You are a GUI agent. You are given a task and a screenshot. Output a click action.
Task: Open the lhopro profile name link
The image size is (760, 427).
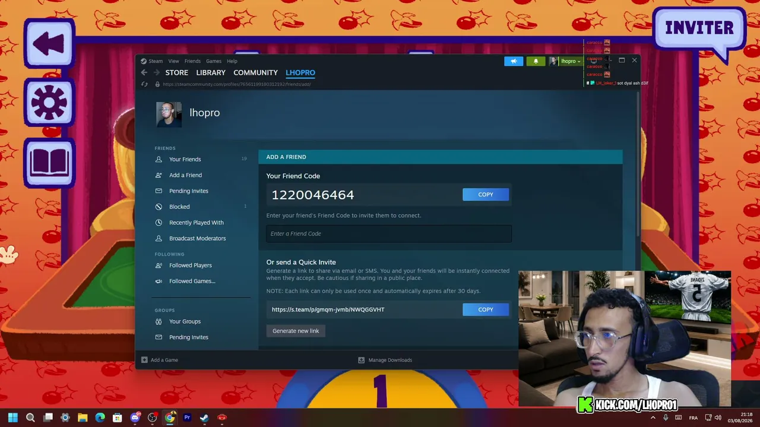tap(205, 113)
